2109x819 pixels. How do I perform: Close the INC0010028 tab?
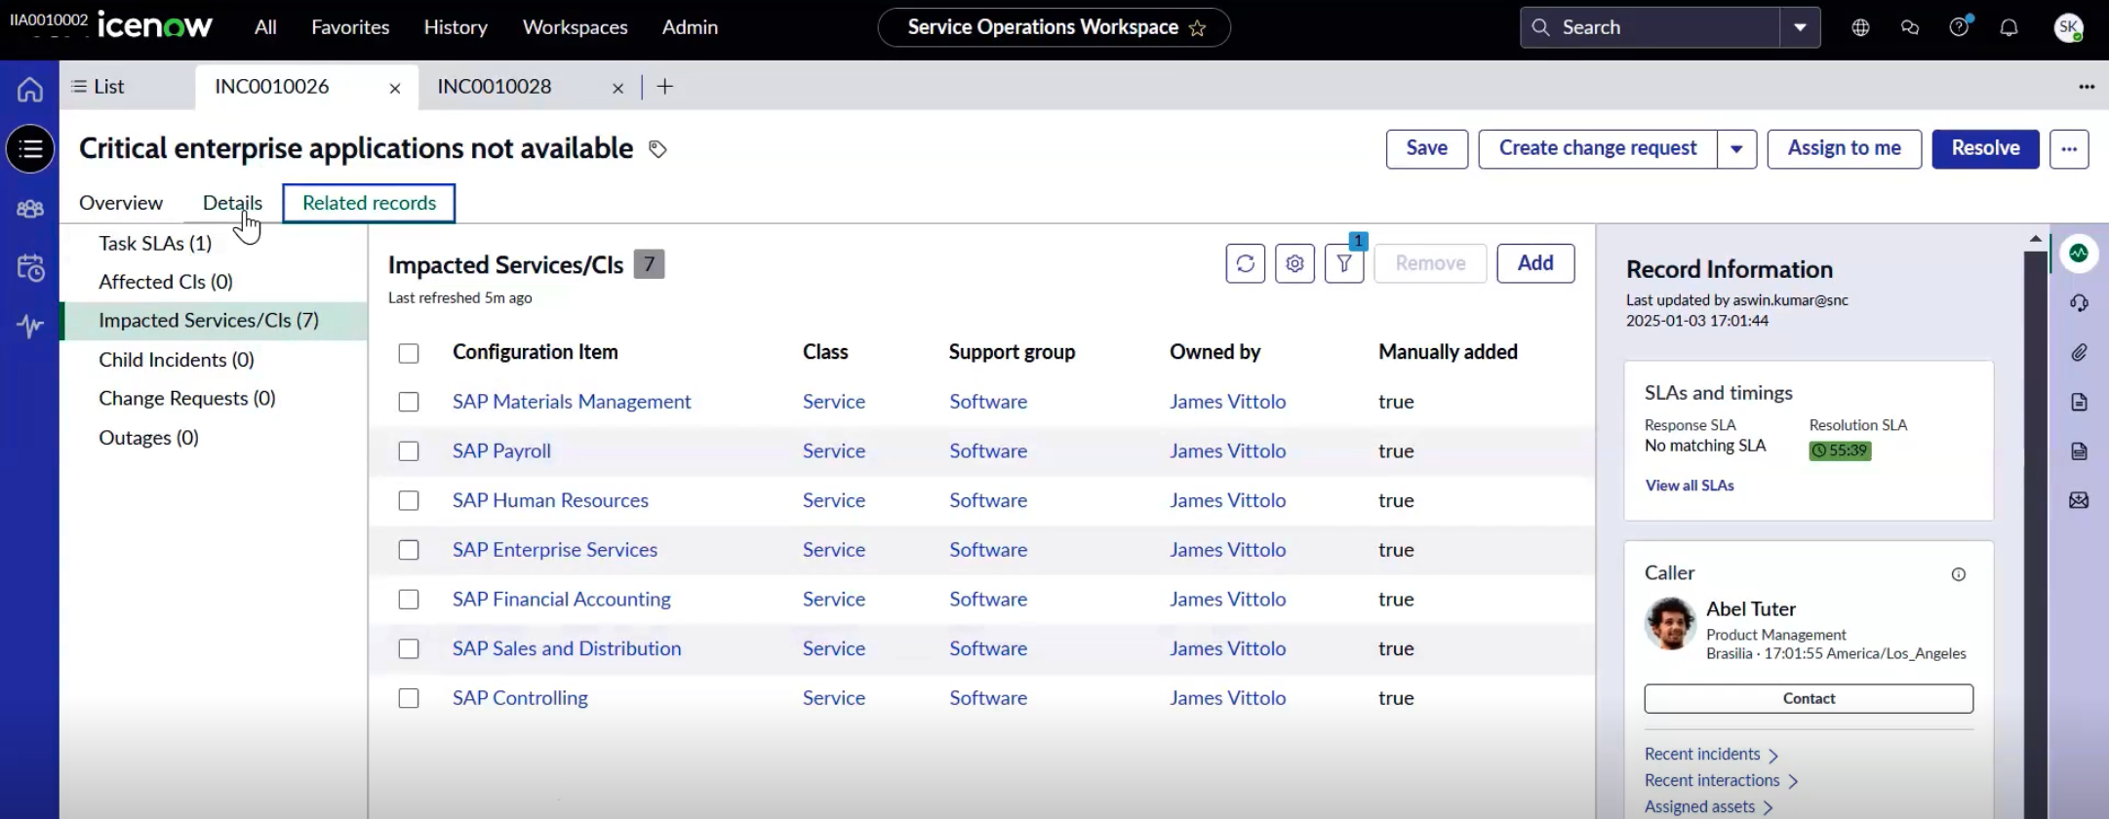pos(617,88)
